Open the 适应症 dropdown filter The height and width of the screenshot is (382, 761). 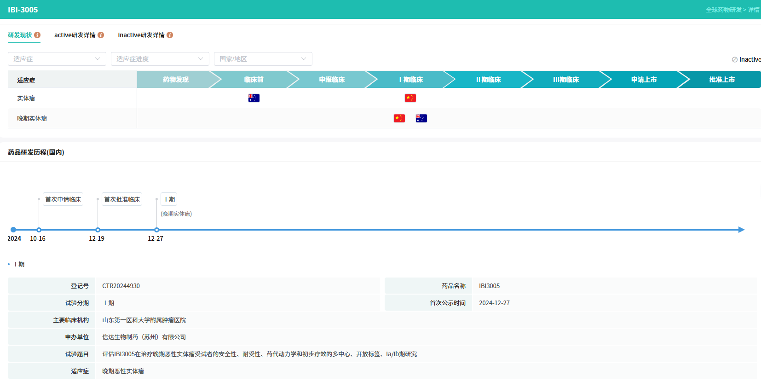[x=57, y=59]
